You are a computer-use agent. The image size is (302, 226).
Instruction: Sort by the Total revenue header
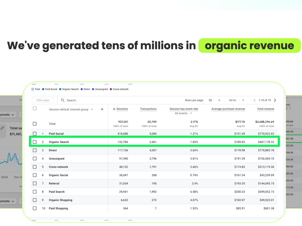(265, 109)
